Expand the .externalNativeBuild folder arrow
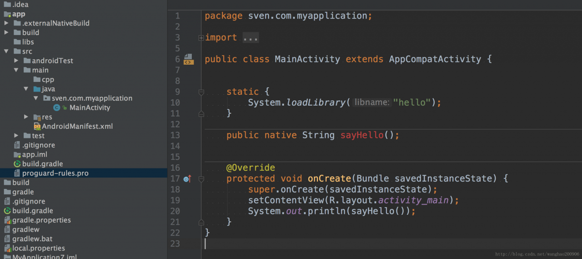Screen dimensions: 582x259 pyautogui.click(x=6, y=23)
